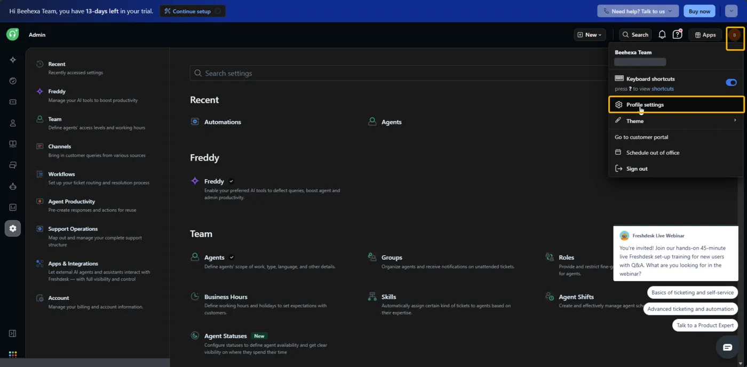The width and height of the screenshot is (747, 367).
Task: Open the Dashboard gauge icon in navigation rail
Action: click(x=13, y=81)
